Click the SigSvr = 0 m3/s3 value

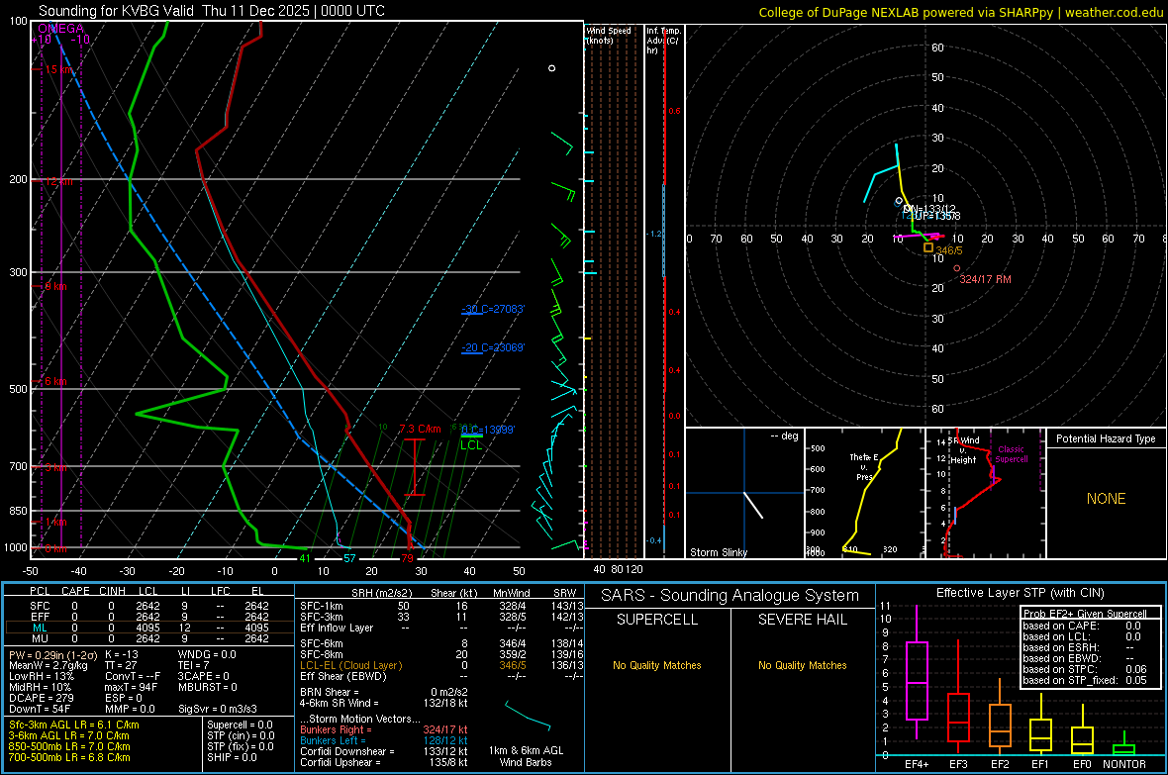click(218, 709)
